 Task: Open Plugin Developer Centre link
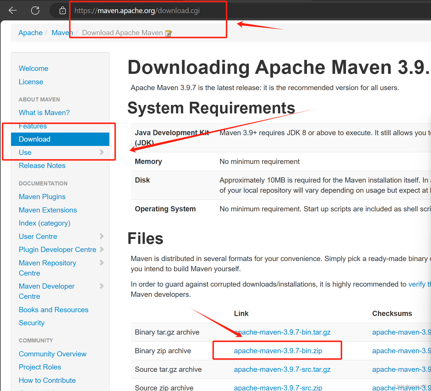(x=58, y=250)
